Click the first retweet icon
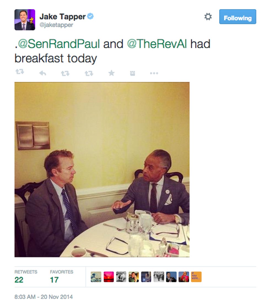The width and height of the screenshot is (270, 305). pos(20,72)
